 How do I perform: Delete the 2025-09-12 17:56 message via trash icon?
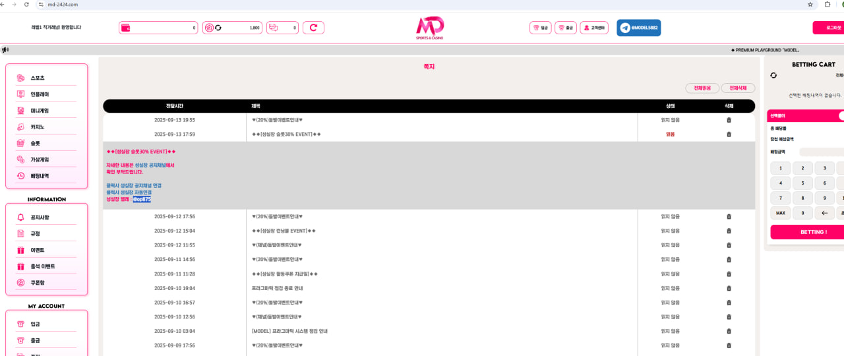point(729,216)
